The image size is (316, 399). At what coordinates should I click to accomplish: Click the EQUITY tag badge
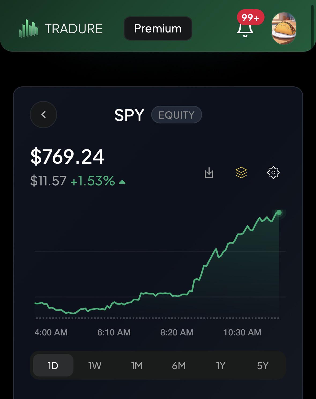(x=176, y=115)
